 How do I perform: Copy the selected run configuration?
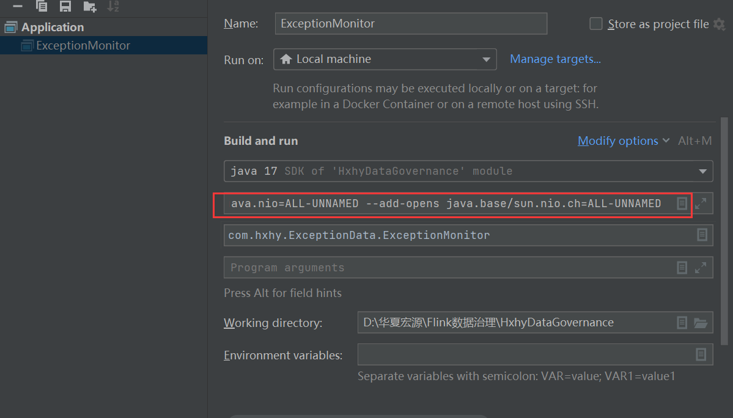42,6
